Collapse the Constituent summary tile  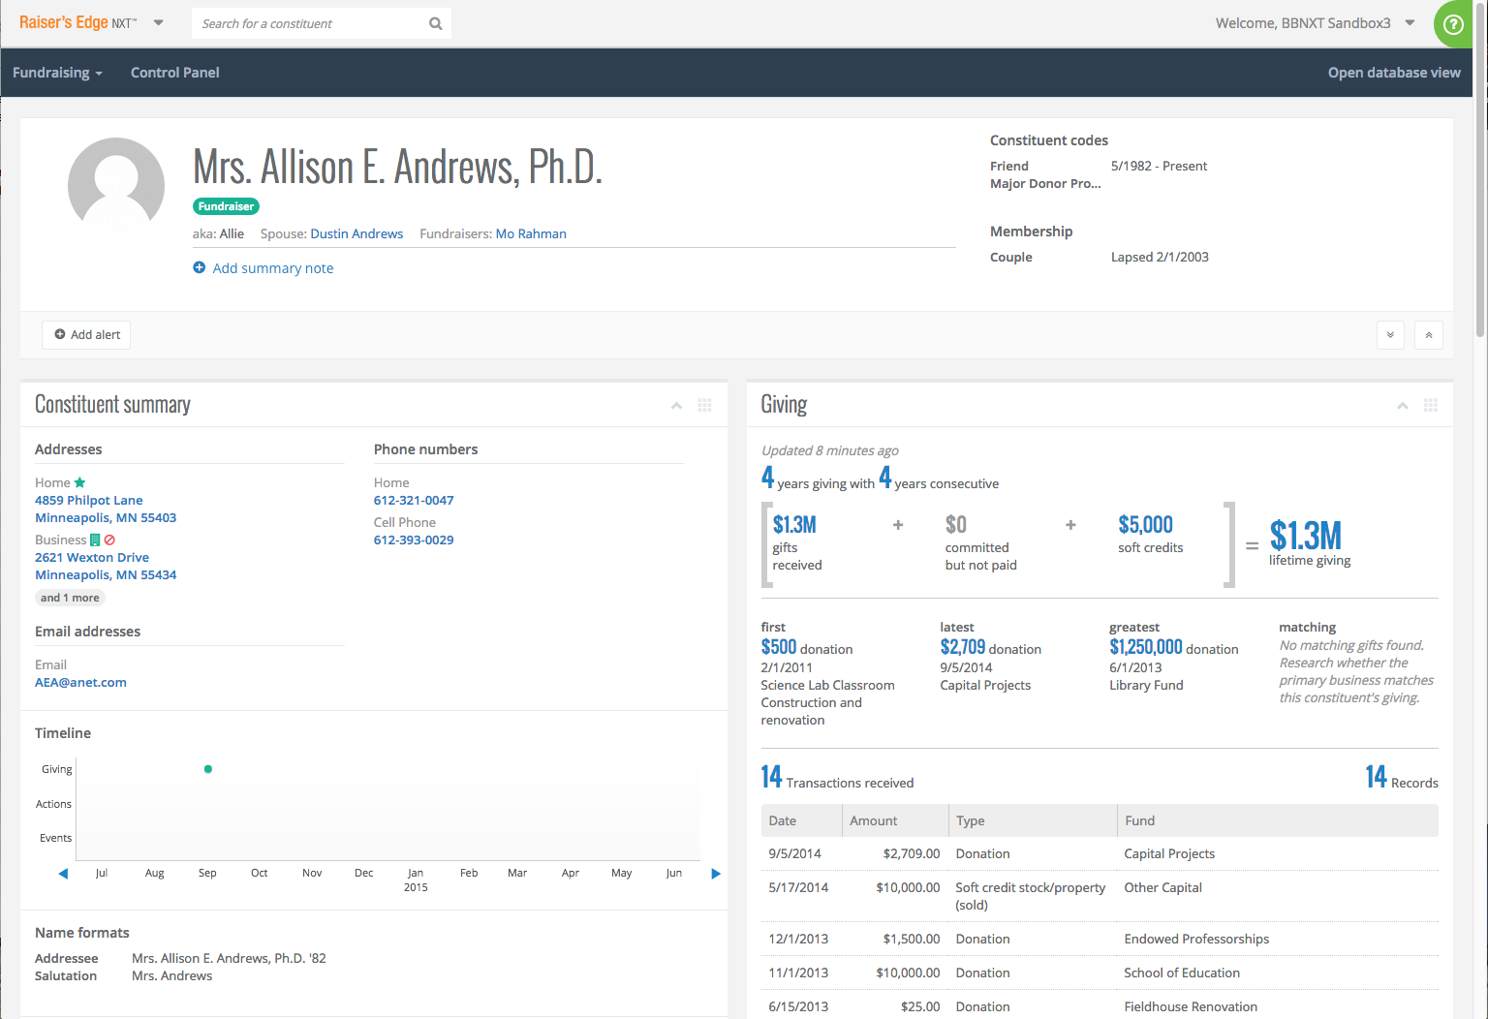click(x=676, y=405)
